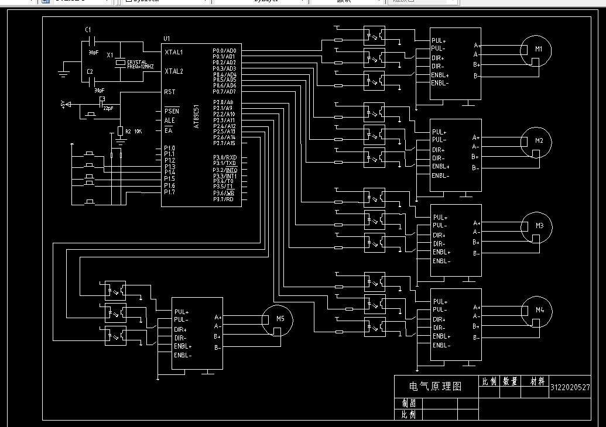Select the R2 10K resistor label
Viewport: 606px width, 427px height.
133,131
